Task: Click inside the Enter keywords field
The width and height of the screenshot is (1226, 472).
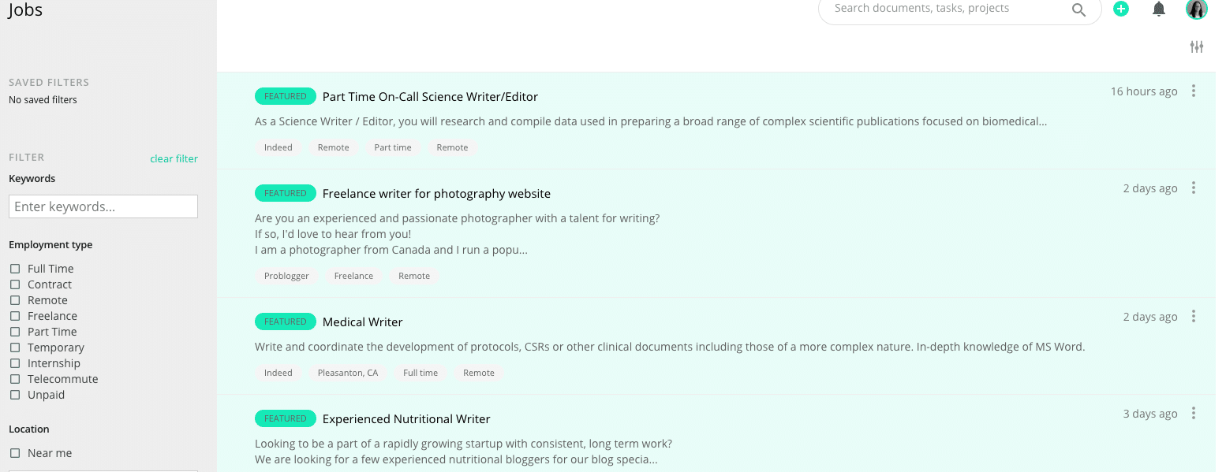Action: tap(103, 206)
